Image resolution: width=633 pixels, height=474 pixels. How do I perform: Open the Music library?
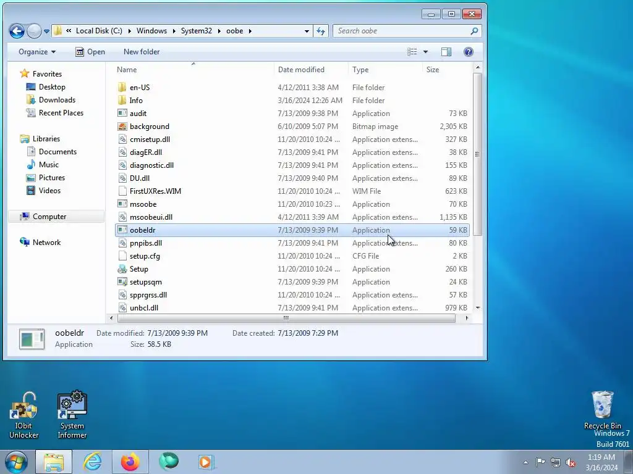(x=48, y=164)
